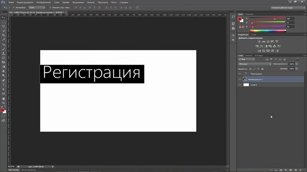The width and height of the screenshot is (307, 172).
Task: Switch to the Стили tab
Action: [254, 35]
